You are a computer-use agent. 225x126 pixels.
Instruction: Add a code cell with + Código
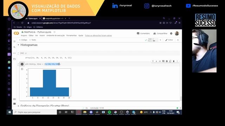point(23,40)
